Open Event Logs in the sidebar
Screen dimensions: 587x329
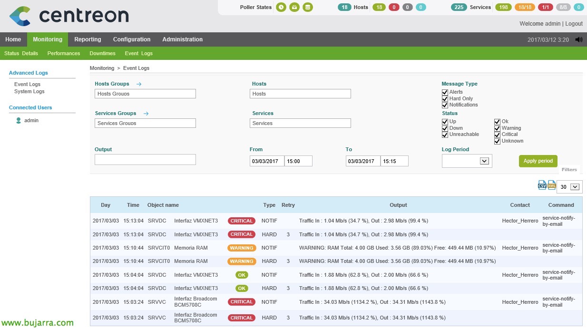coord(27,84)
